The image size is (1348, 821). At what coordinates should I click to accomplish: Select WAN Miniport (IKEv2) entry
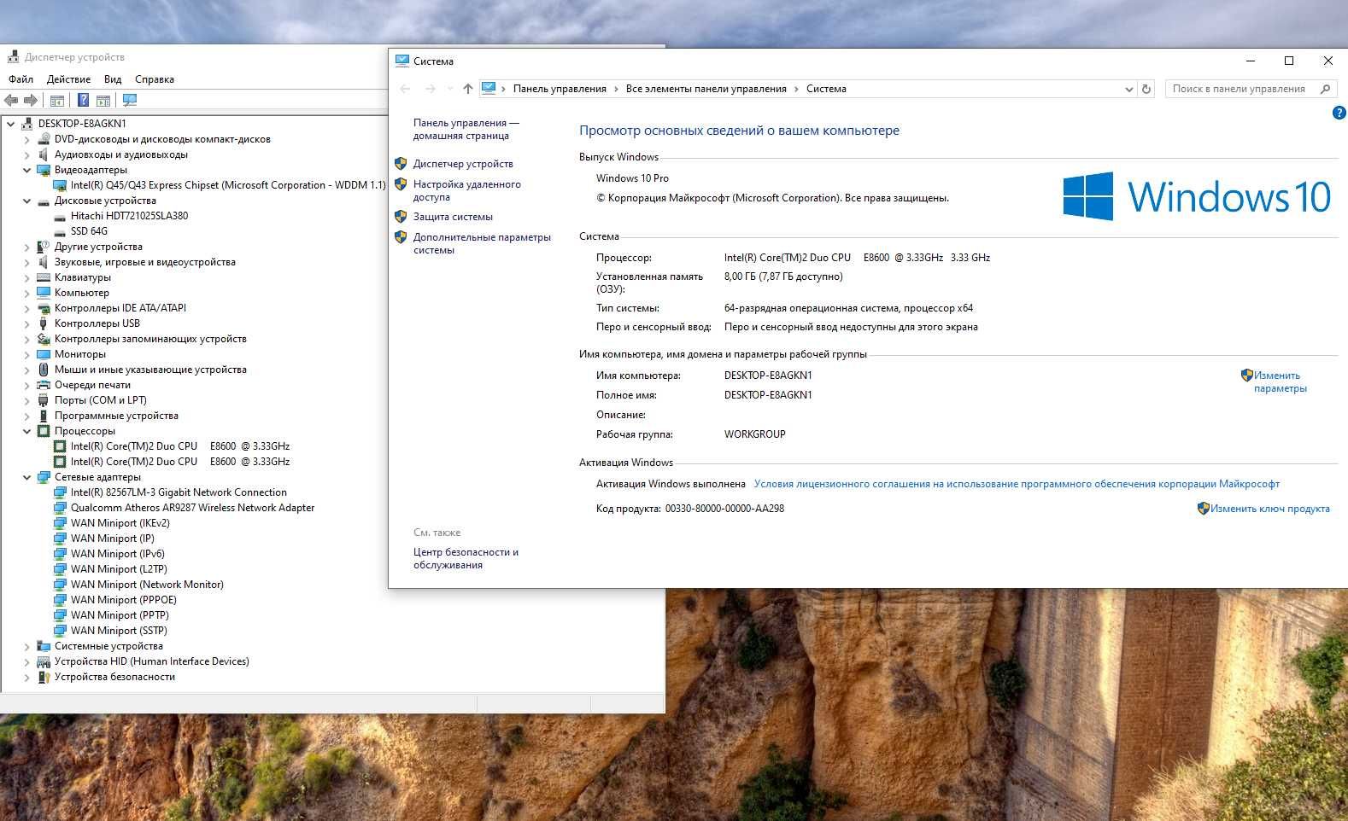coord(120,523)
